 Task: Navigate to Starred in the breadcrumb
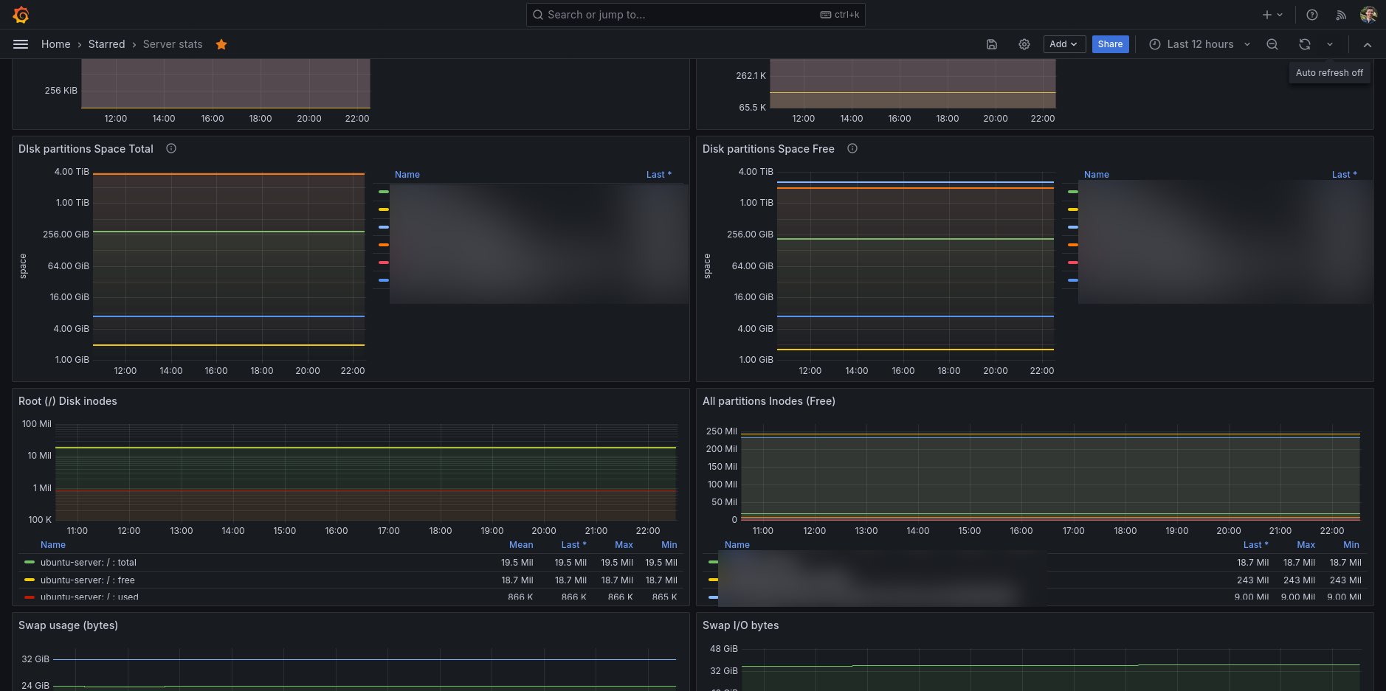click(x=106, y=44)
